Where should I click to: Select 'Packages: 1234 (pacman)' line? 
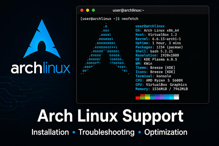point(159,47)
